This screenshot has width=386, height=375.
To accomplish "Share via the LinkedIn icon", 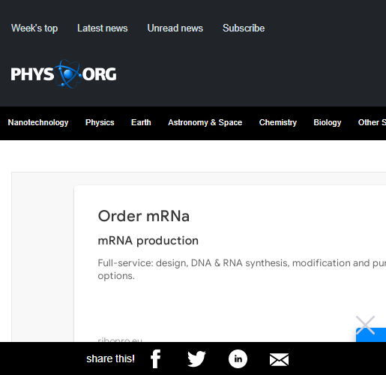I will tap(238, 358).
